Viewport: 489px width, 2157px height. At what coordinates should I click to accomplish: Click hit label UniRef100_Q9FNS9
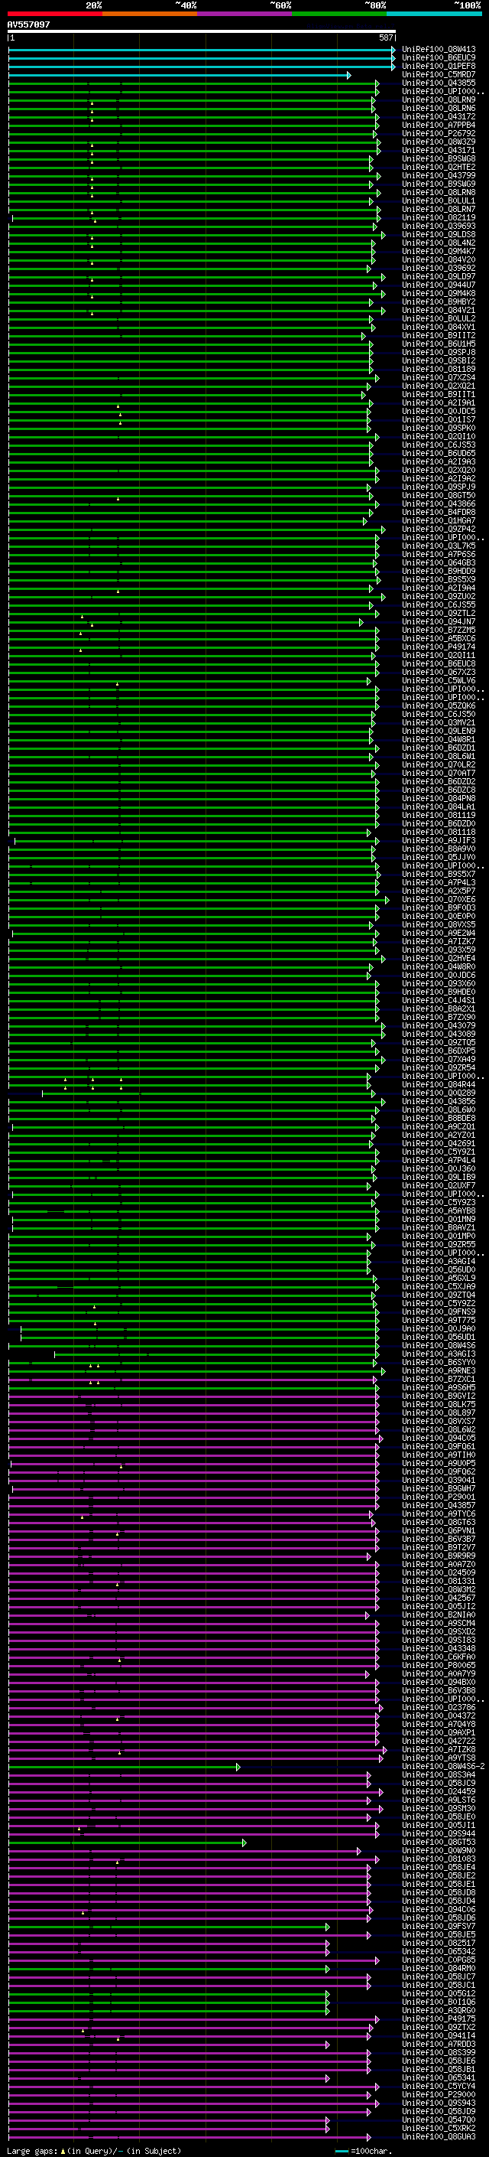pyautogui.click(x=439, y=1311)
